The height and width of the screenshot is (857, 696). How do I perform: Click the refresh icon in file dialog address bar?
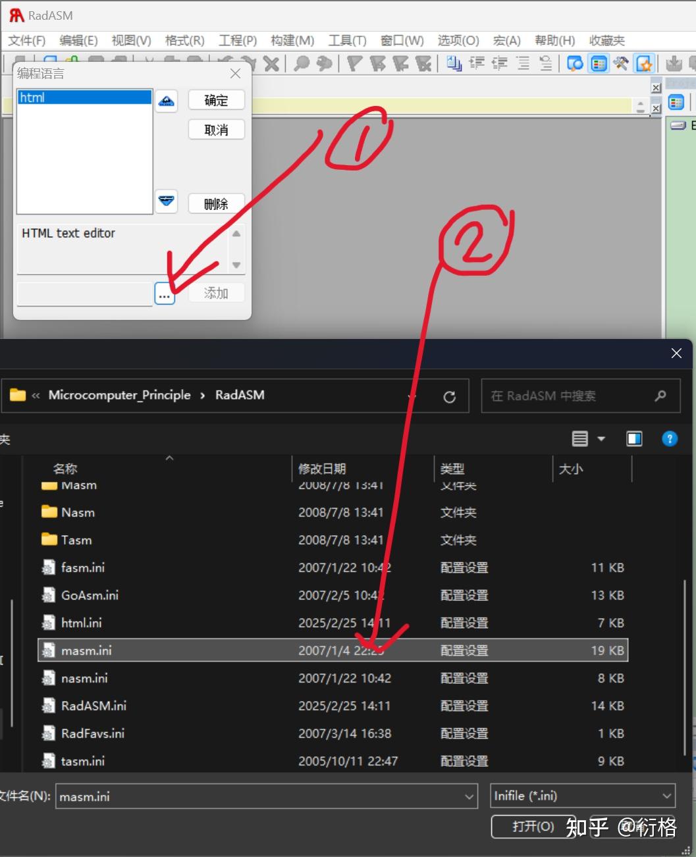coord(450,396)
